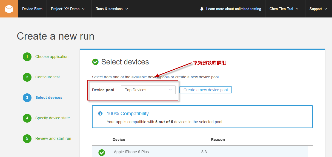Click the blue info icon by Compatibility
332x157 pixels.
tap(100, 114)
